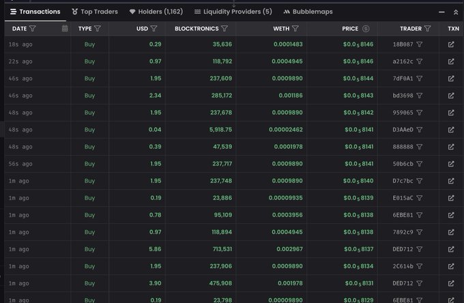Select the 0.00002462 WETH value
Screen dimensions: 464x303
tap(285, 130)
